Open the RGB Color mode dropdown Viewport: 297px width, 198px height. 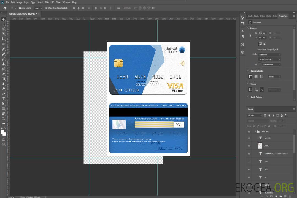tap(269, 54)
